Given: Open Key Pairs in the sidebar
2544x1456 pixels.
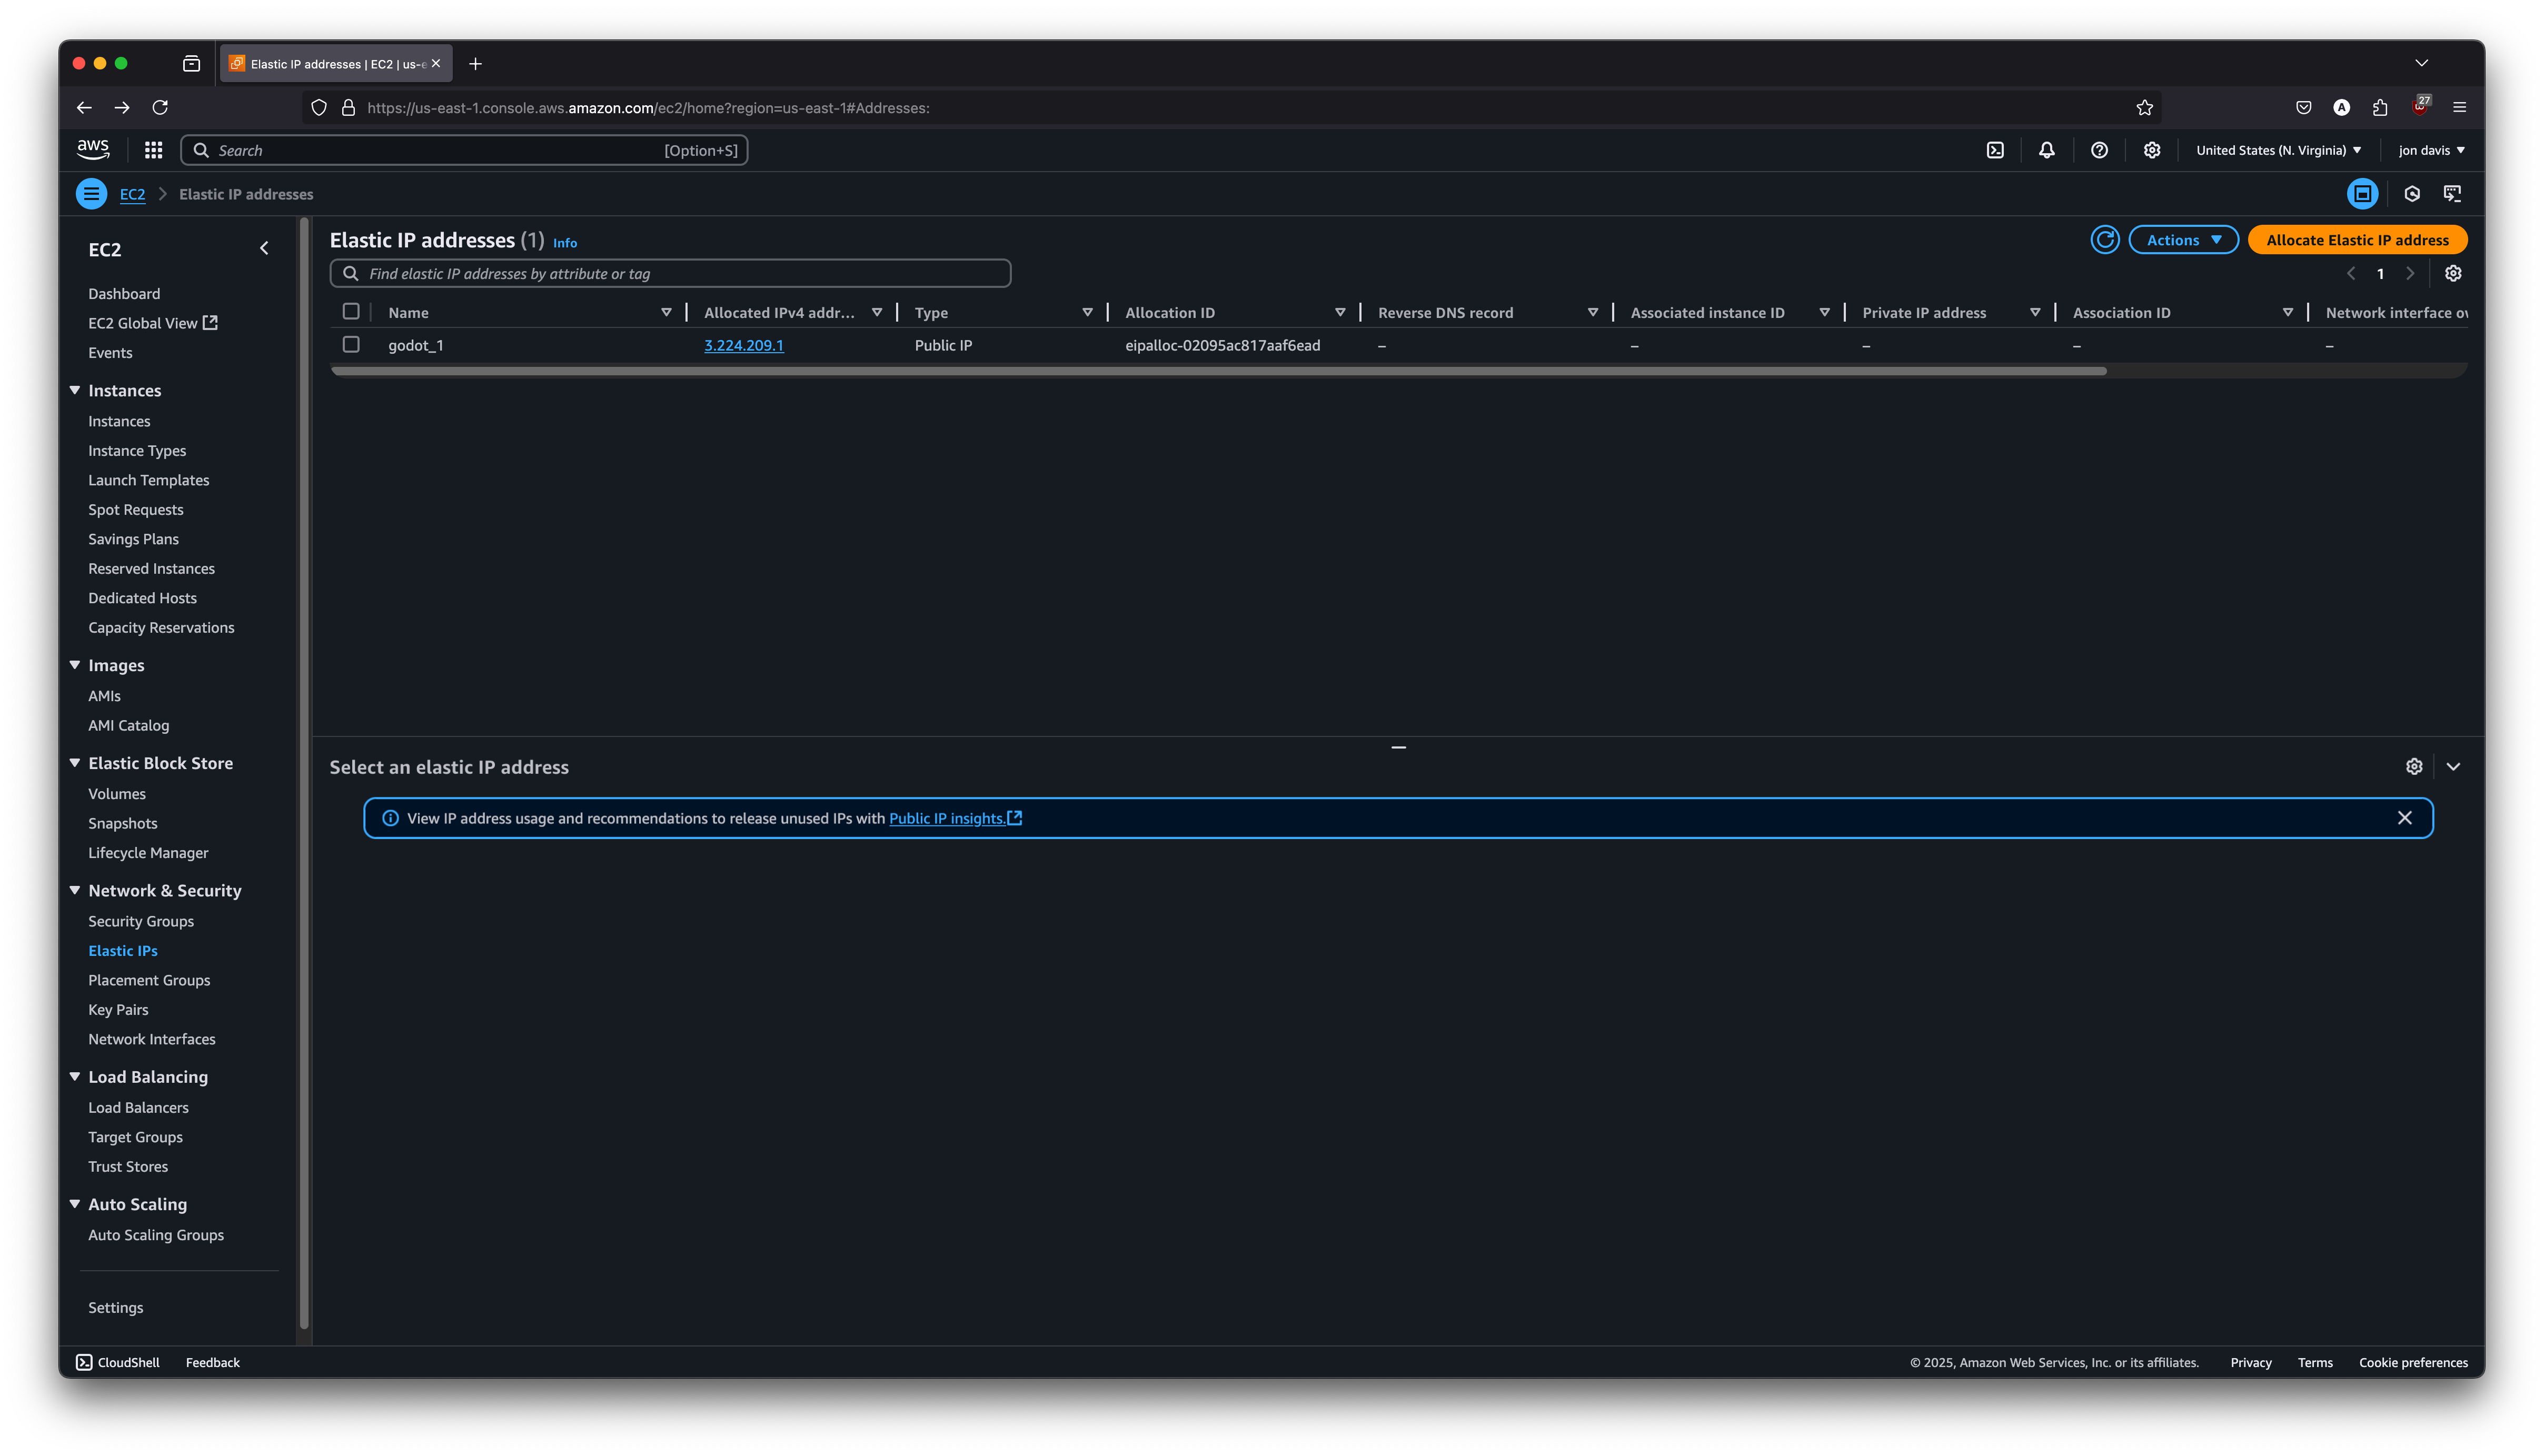Looking at the screenshot, I should pyautogui.click(x=118, y=1010).
